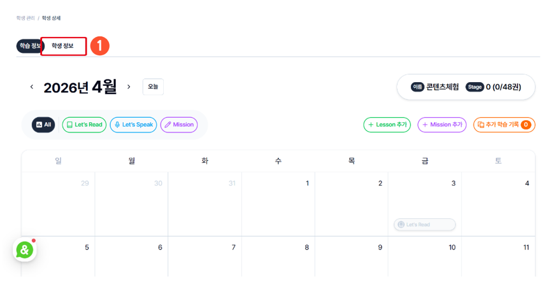Add a lesson with Lesson 추가
Image resolution: width=555 pixels, height=299 pixels.
(x=387, y=125)
